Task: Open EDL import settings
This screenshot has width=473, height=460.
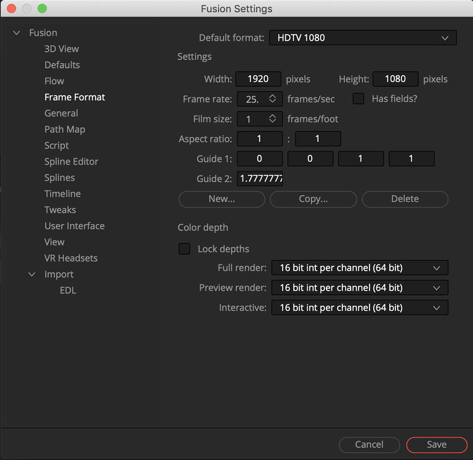Action: pyautogui.click(x=68, y=291)
